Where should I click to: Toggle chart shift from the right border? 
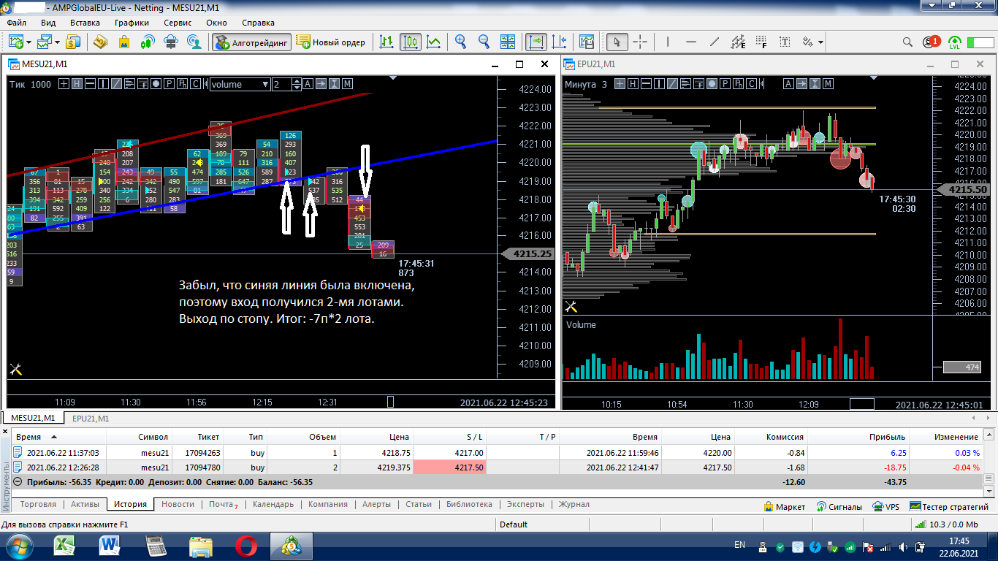(560, 42)
